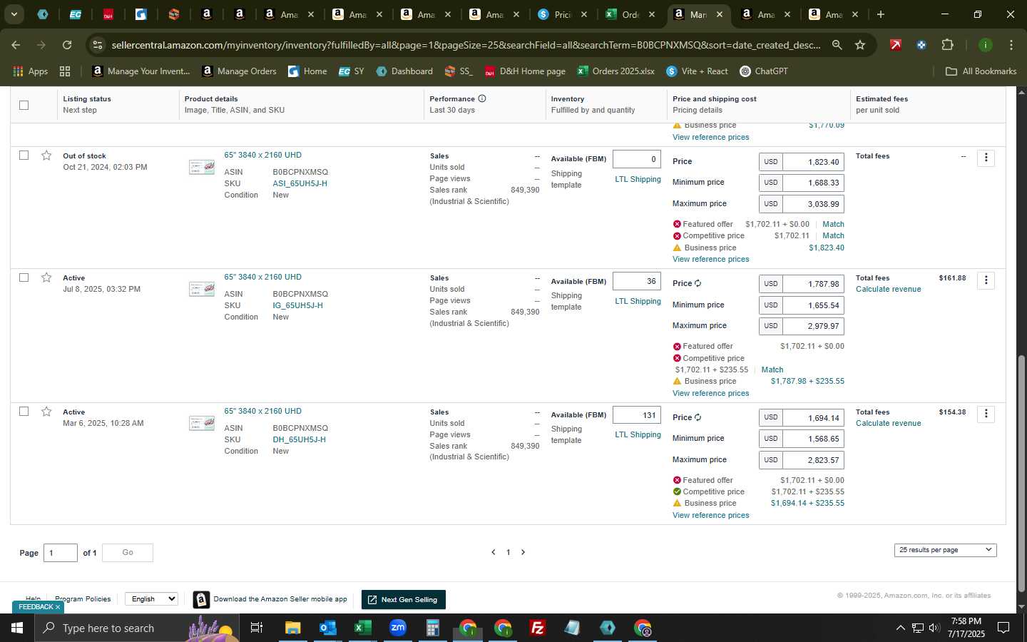Open D&H Home page bookmark
This screenshot has width=1027, height=642.
click(525, 71)
